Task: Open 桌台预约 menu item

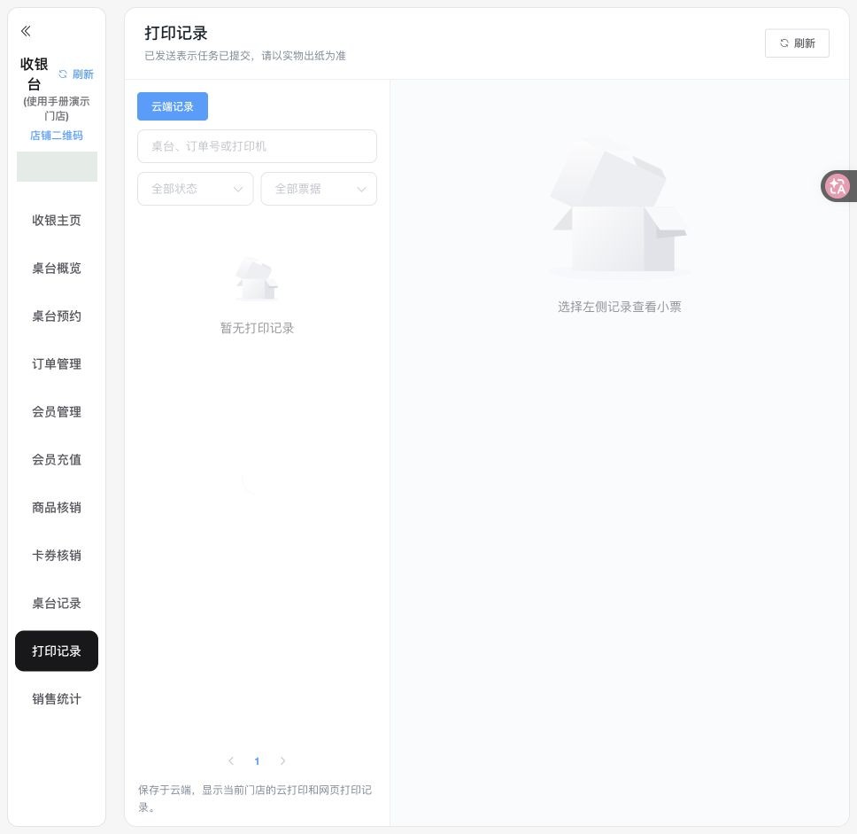Action: [57, 316]
